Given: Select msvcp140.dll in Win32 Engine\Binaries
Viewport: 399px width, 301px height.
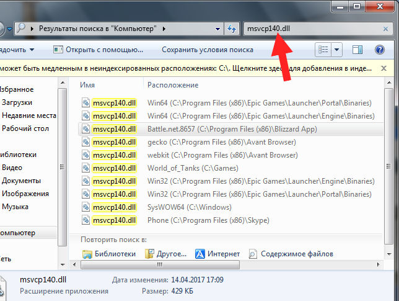Looking at the screenshot, I should tap(114, 181).
